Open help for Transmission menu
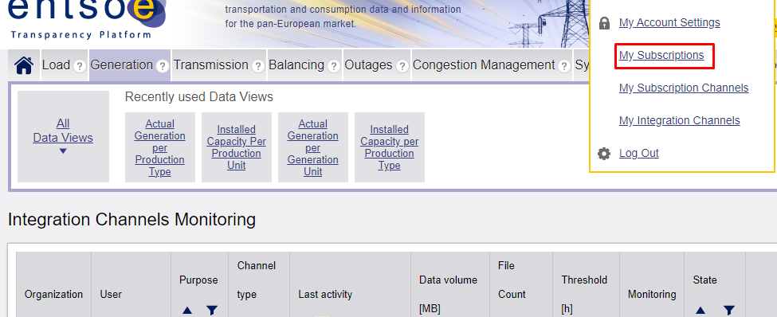The width and height of the screenshot is (777, 317). point(257,66)
